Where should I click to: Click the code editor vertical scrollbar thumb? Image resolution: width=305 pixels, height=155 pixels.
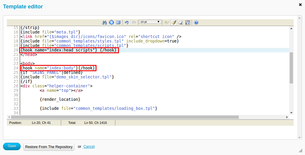point(291,68)
